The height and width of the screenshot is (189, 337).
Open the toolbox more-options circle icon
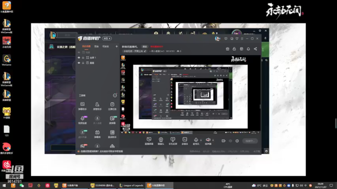(x=115, y=95)
